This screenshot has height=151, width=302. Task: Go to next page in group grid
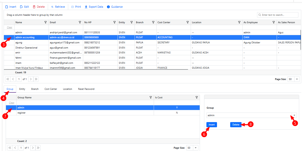[33, 148]
